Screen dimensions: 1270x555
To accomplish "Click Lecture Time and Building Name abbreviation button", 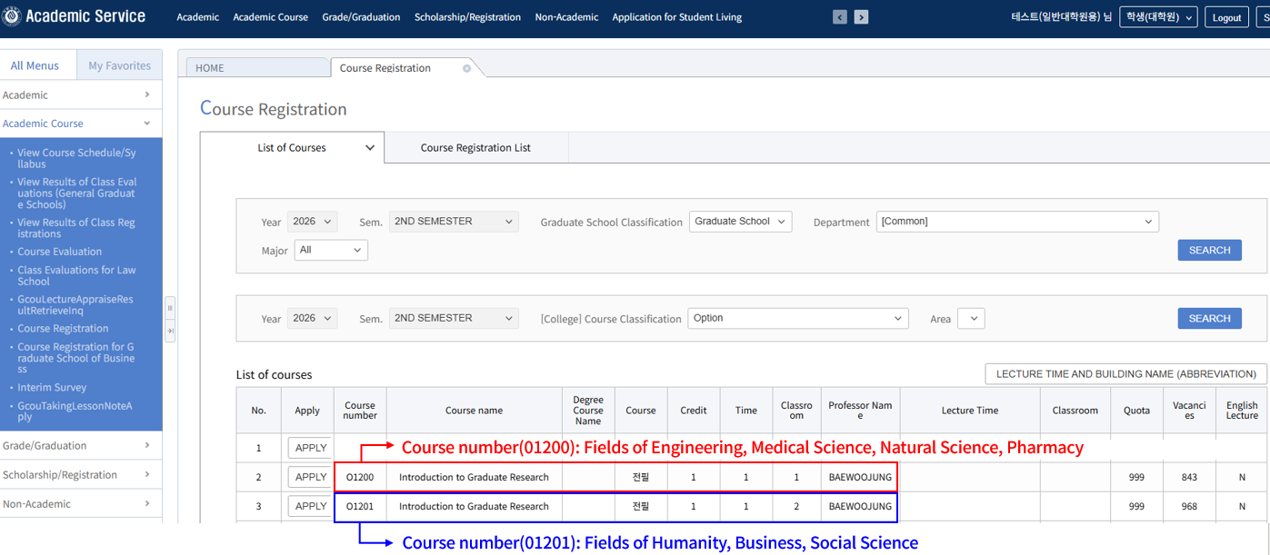I will pos(1125,373).
